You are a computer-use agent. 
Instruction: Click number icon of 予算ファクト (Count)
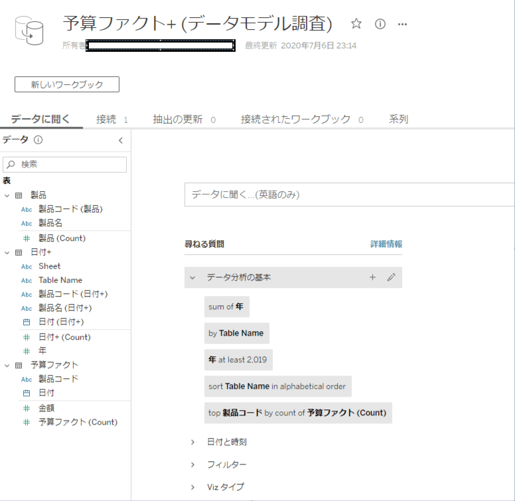click(x=27, y=422)
